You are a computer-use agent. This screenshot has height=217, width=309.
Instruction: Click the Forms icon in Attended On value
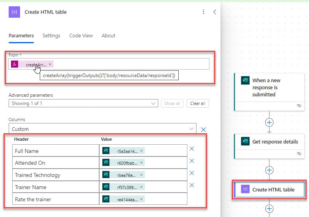[x=106, y=163]
